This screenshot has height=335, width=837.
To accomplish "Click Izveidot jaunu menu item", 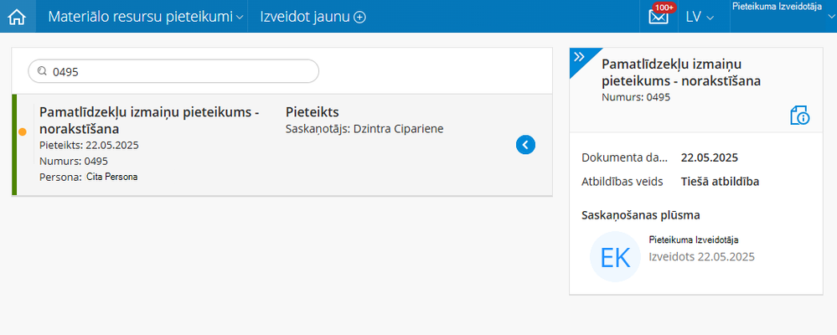I will [x=306, y=17].
